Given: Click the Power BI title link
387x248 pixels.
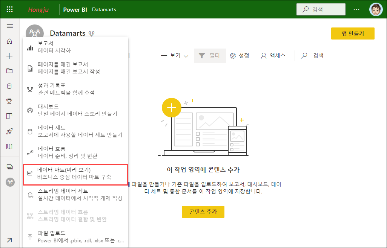Looking at the screenshot, I should 75,10.
